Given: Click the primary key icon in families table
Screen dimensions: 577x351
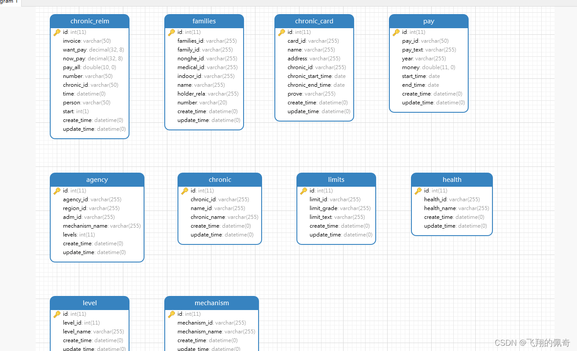Looking at the screenshot, I should click(171, 32).
